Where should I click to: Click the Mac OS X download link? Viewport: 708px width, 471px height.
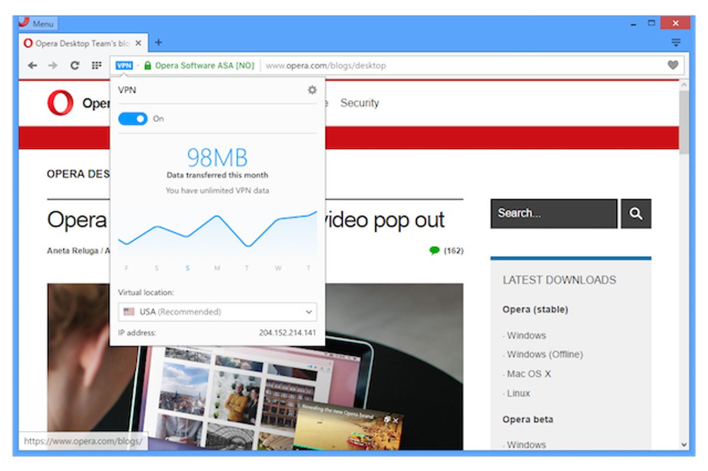(529, 374)
